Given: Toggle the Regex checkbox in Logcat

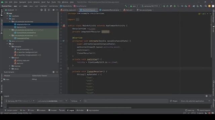Looking at the screenshot, I should click(171, 101).
